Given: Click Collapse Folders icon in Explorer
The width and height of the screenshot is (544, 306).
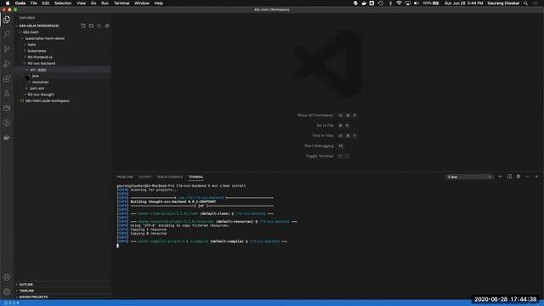Looking at the screenshot, I should point(107,25).
